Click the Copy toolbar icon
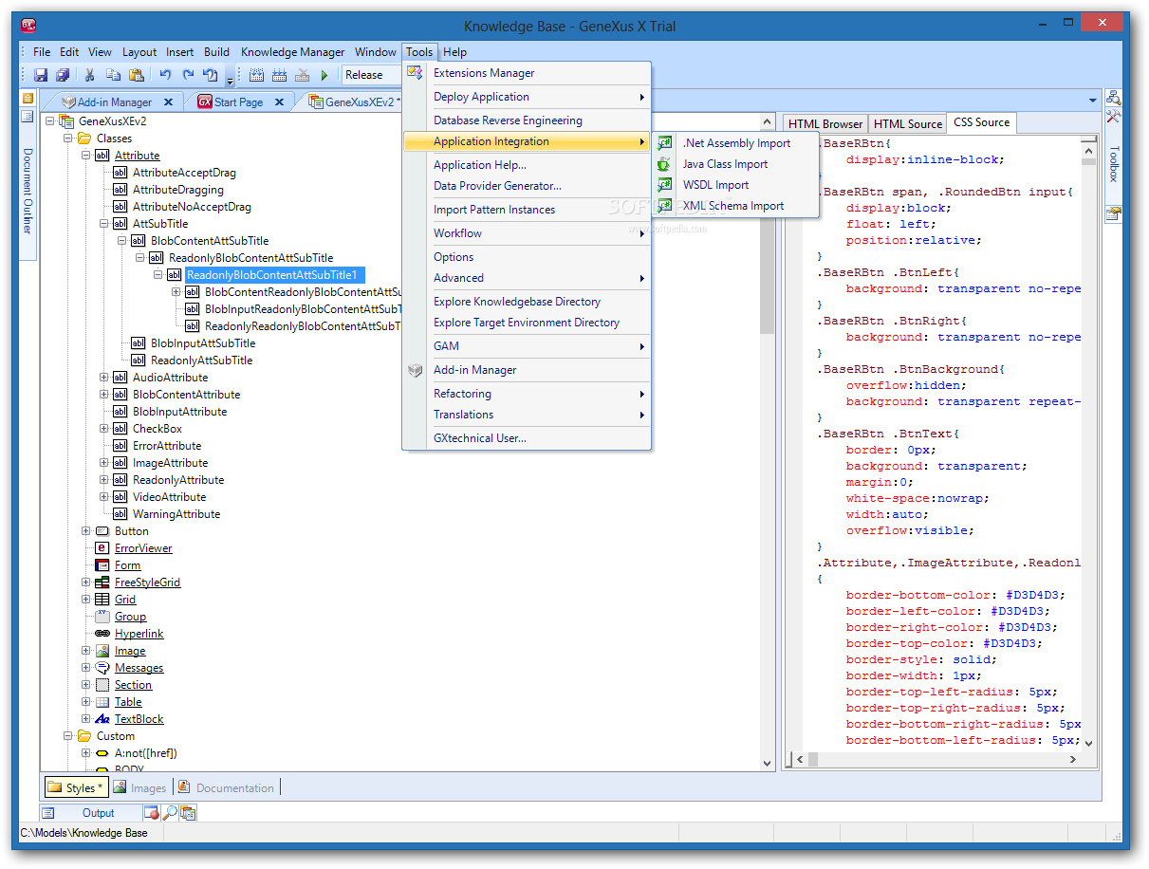This screenshot has width=1149, height=869. [x=113, y=75]
